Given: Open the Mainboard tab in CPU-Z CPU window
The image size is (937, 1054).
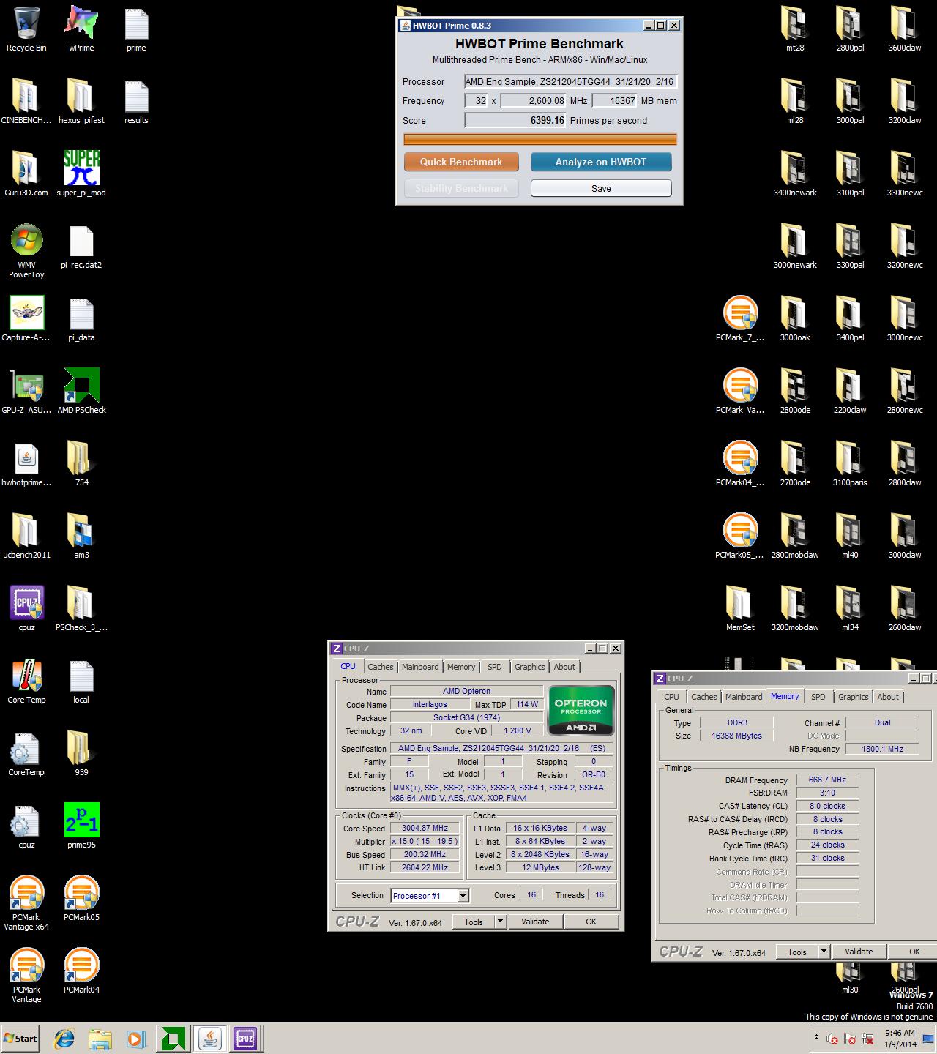Looking at the screenshot, I should coord(420,667).
